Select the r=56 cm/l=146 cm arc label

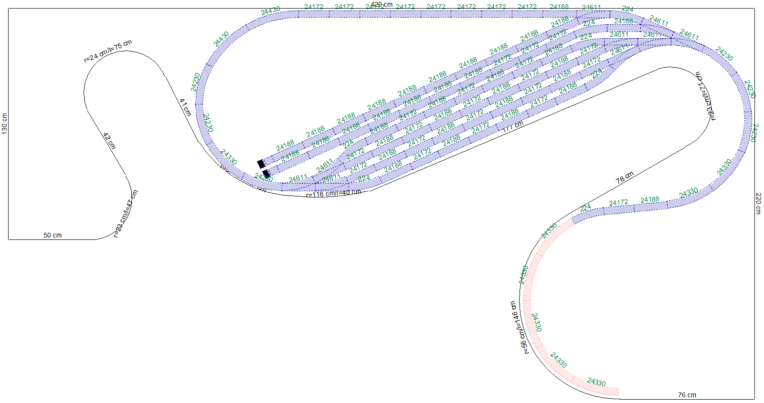coord(520,327)
